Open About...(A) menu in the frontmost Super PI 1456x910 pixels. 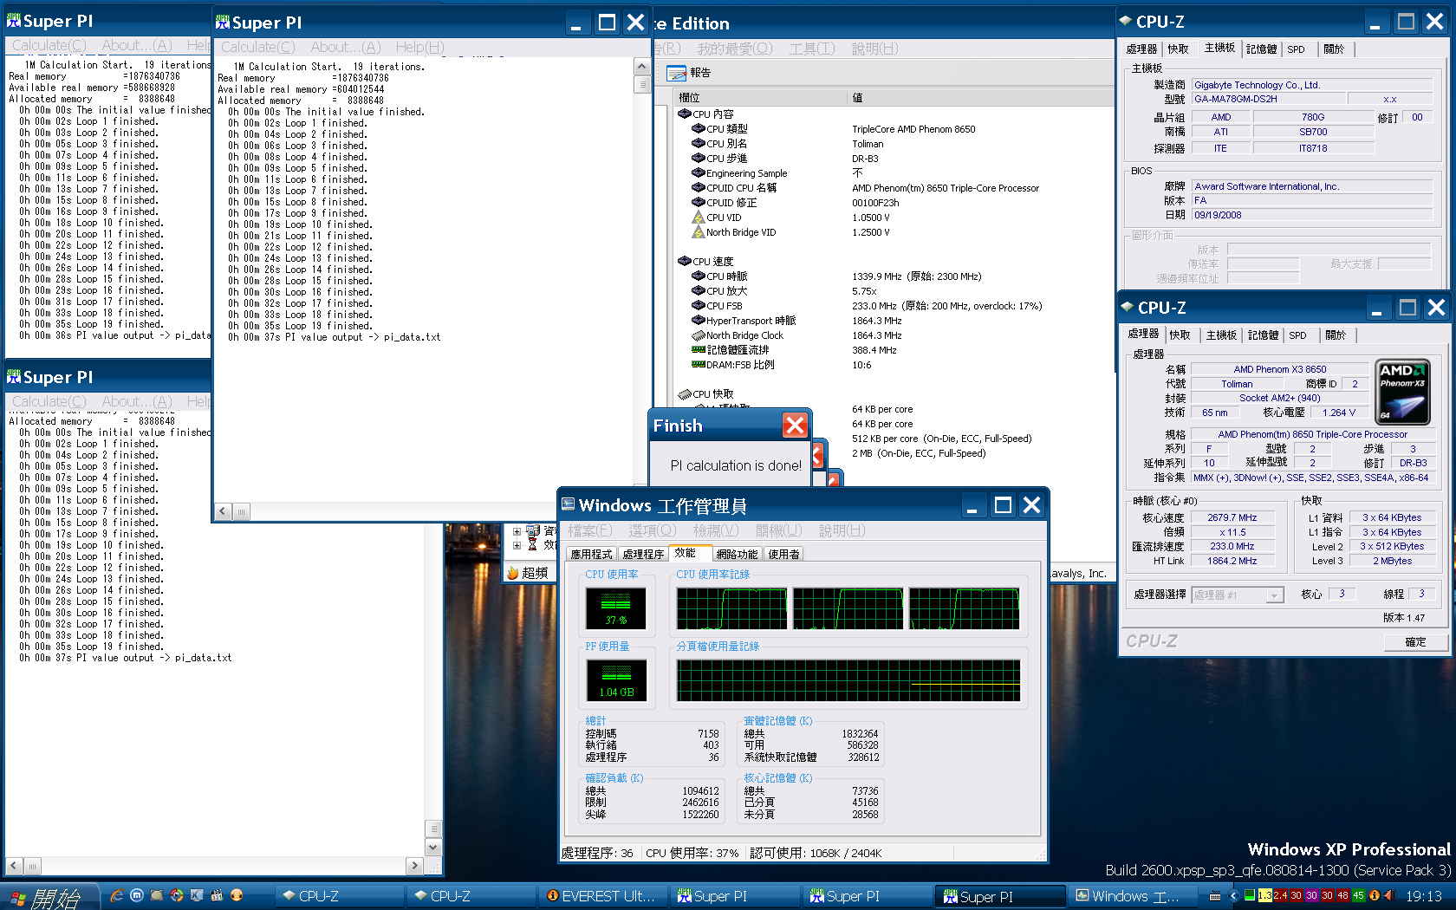coord(345,47)
